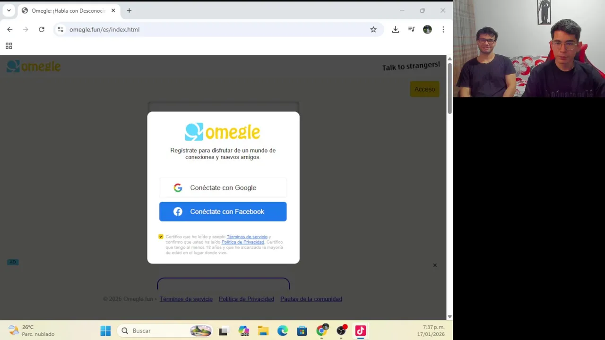Bookmark this page with the star icon
The height and width of the screenshot is (340, 605).
pyautogui.click(x=373, y=29)
